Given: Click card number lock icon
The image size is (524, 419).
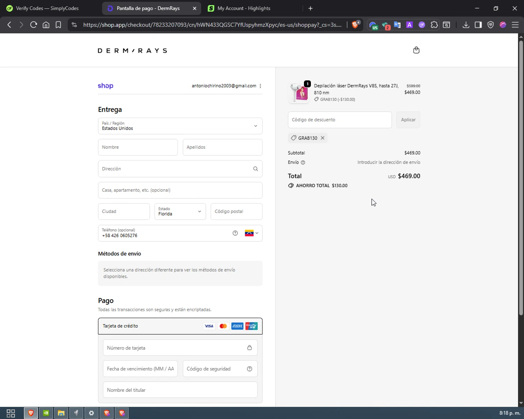Looking at the screenshot, I should [249, 348].
